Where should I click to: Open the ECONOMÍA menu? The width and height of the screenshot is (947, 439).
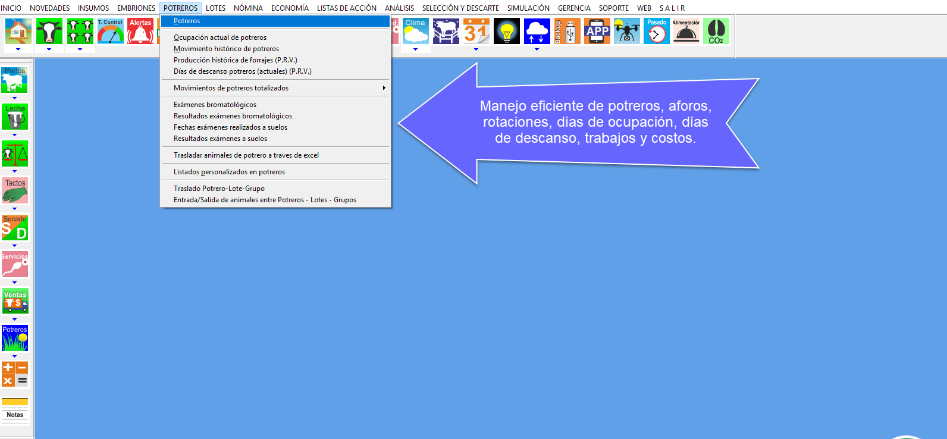(290, 8)
